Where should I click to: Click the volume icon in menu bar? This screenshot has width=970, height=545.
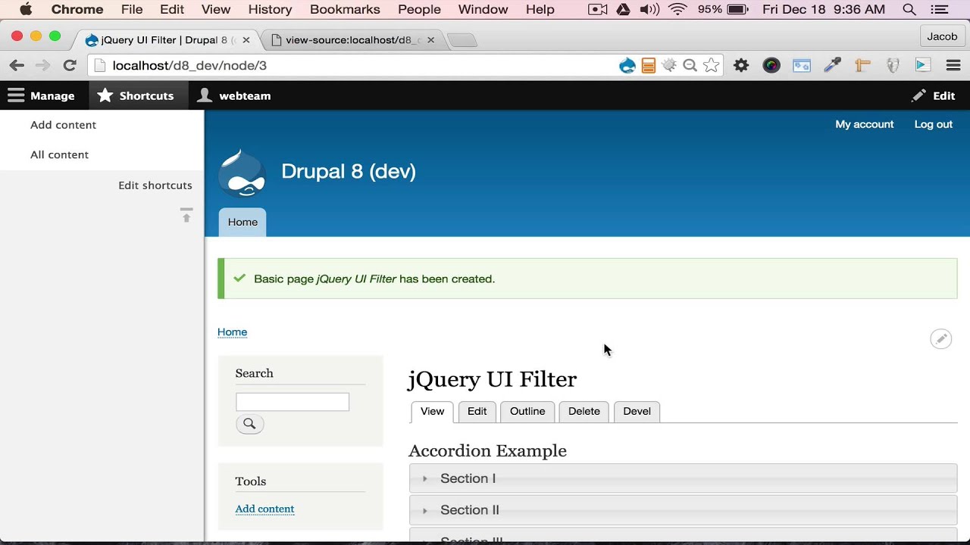pos(649,10)
